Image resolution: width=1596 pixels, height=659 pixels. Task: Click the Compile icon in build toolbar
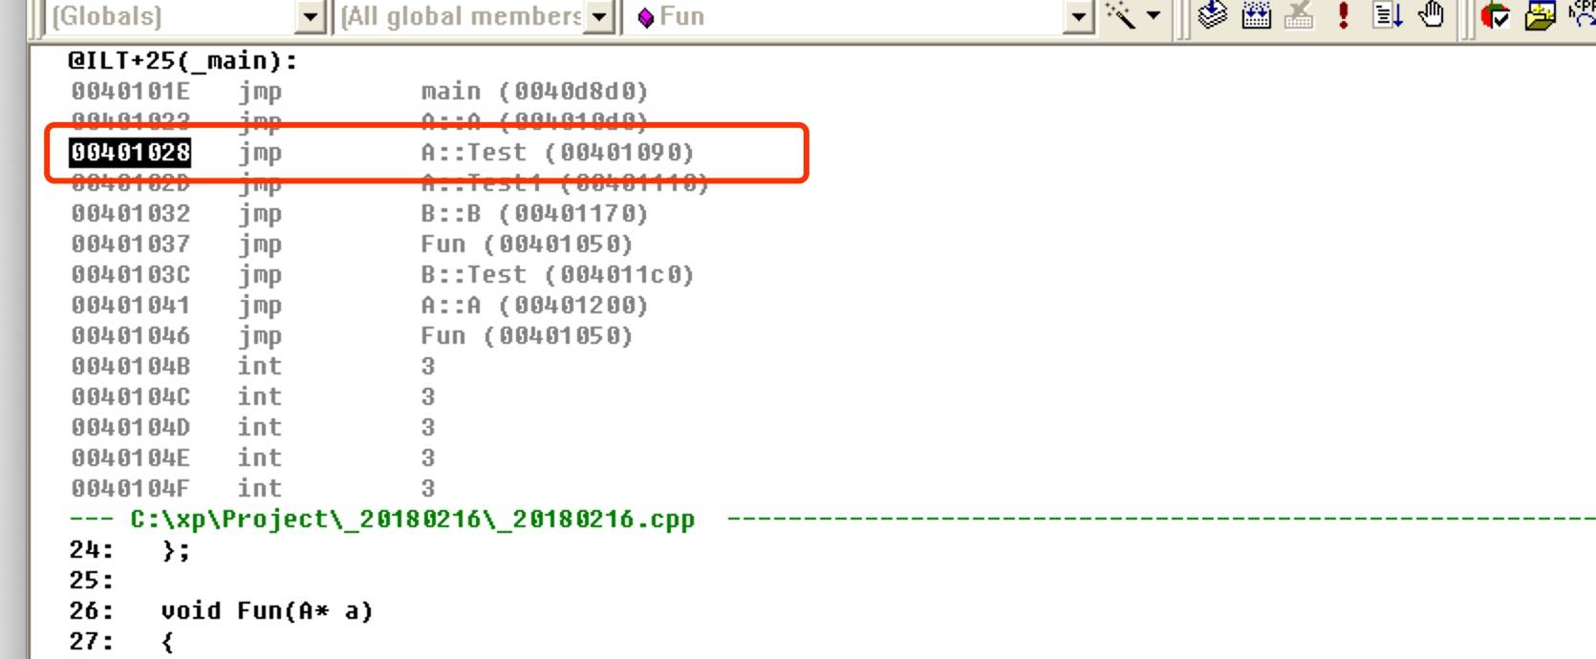(x=1213, y=15)
